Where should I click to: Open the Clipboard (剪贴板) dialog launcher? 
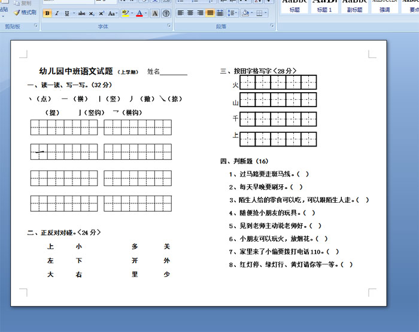[x=36, y=26]
